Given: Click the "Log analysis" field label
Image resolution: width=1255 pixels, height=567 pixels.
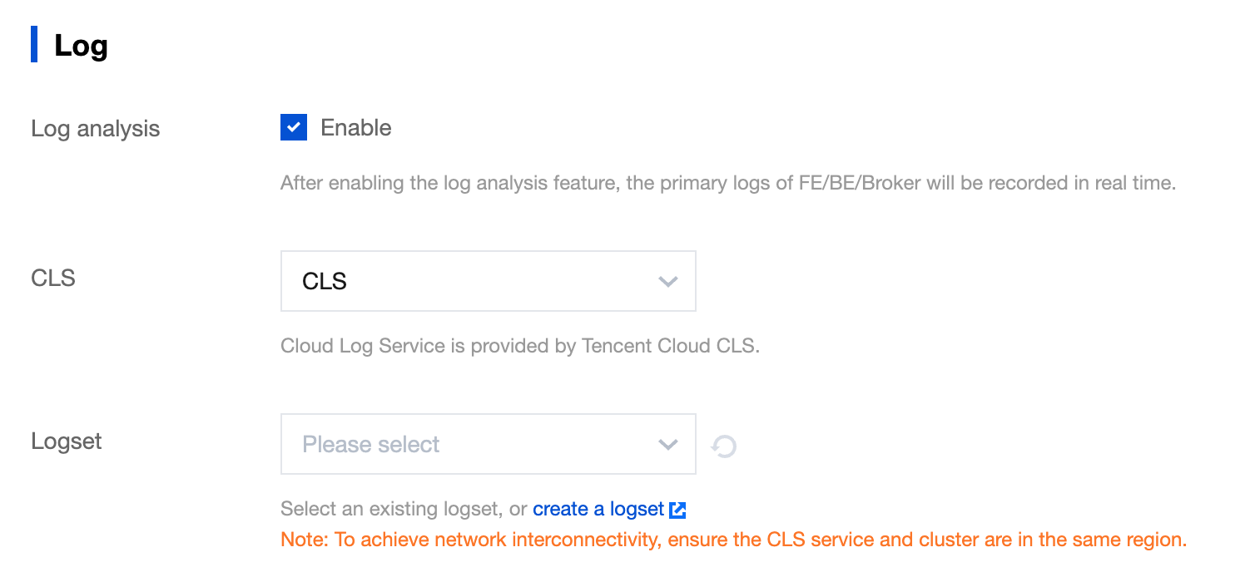Looking at the screenshot, I should [96, 129].
